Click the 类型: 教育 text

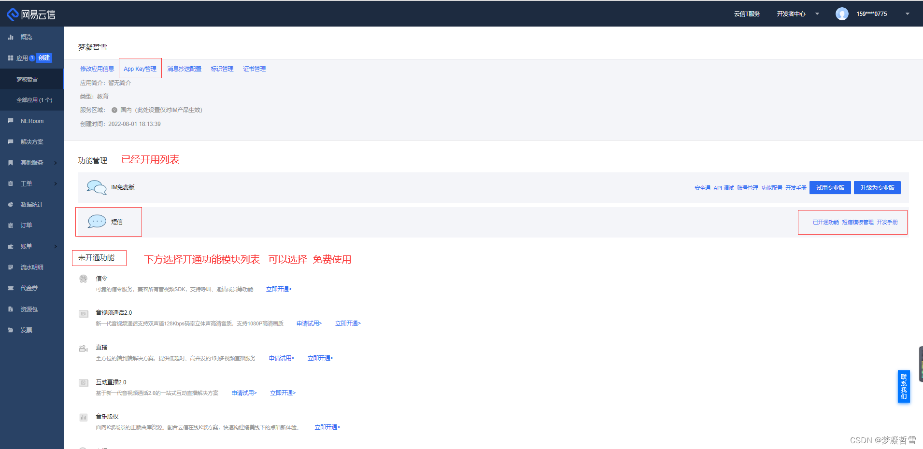tap(94, 97)
